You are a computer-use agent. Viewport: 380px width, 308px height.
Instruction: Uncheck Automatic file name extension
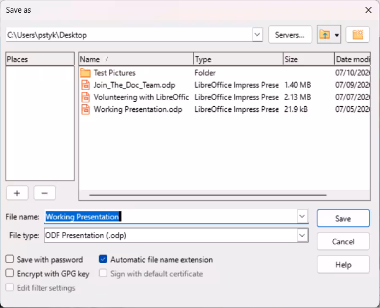pyautogui.click(x=103, y=259)
